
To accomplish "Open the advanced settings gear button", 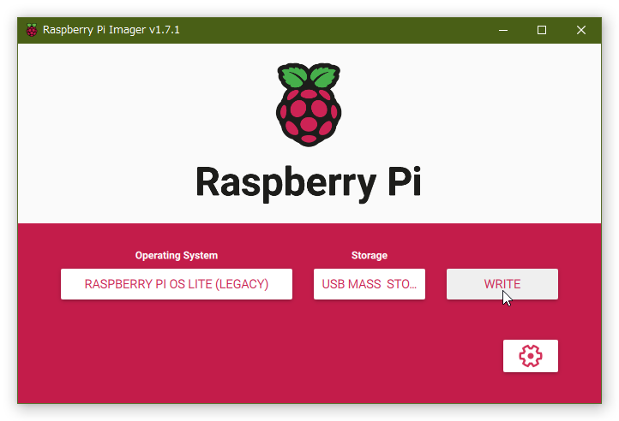I will (530, 356).
